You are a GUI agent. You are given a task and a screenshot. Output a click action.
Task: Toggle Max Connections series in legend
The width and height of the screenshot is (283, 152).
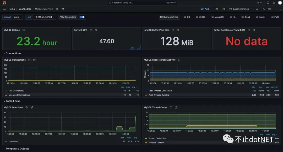17,91
